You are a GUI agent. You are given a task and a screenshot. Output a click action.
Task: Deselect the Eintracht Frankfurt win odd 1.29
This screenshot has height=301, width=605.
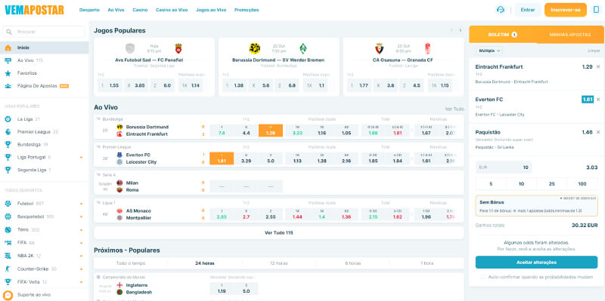pos(271,131)
